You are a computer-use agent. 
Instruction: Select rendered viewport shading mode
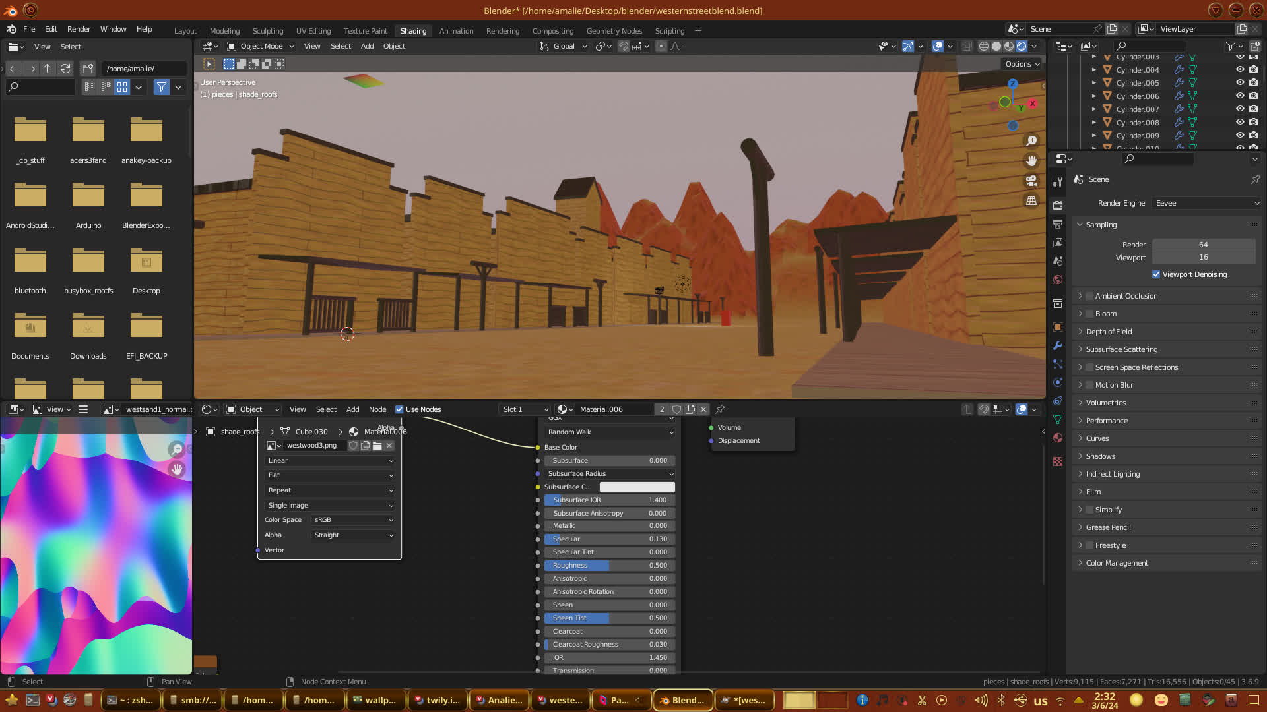pyautogui.click(x=1022, y=46)
